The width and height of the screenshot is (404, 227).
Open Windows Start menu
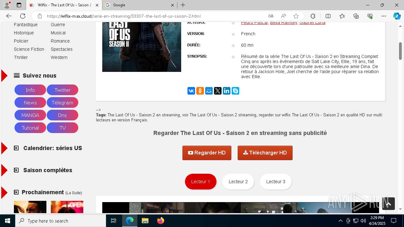point(8,221)
